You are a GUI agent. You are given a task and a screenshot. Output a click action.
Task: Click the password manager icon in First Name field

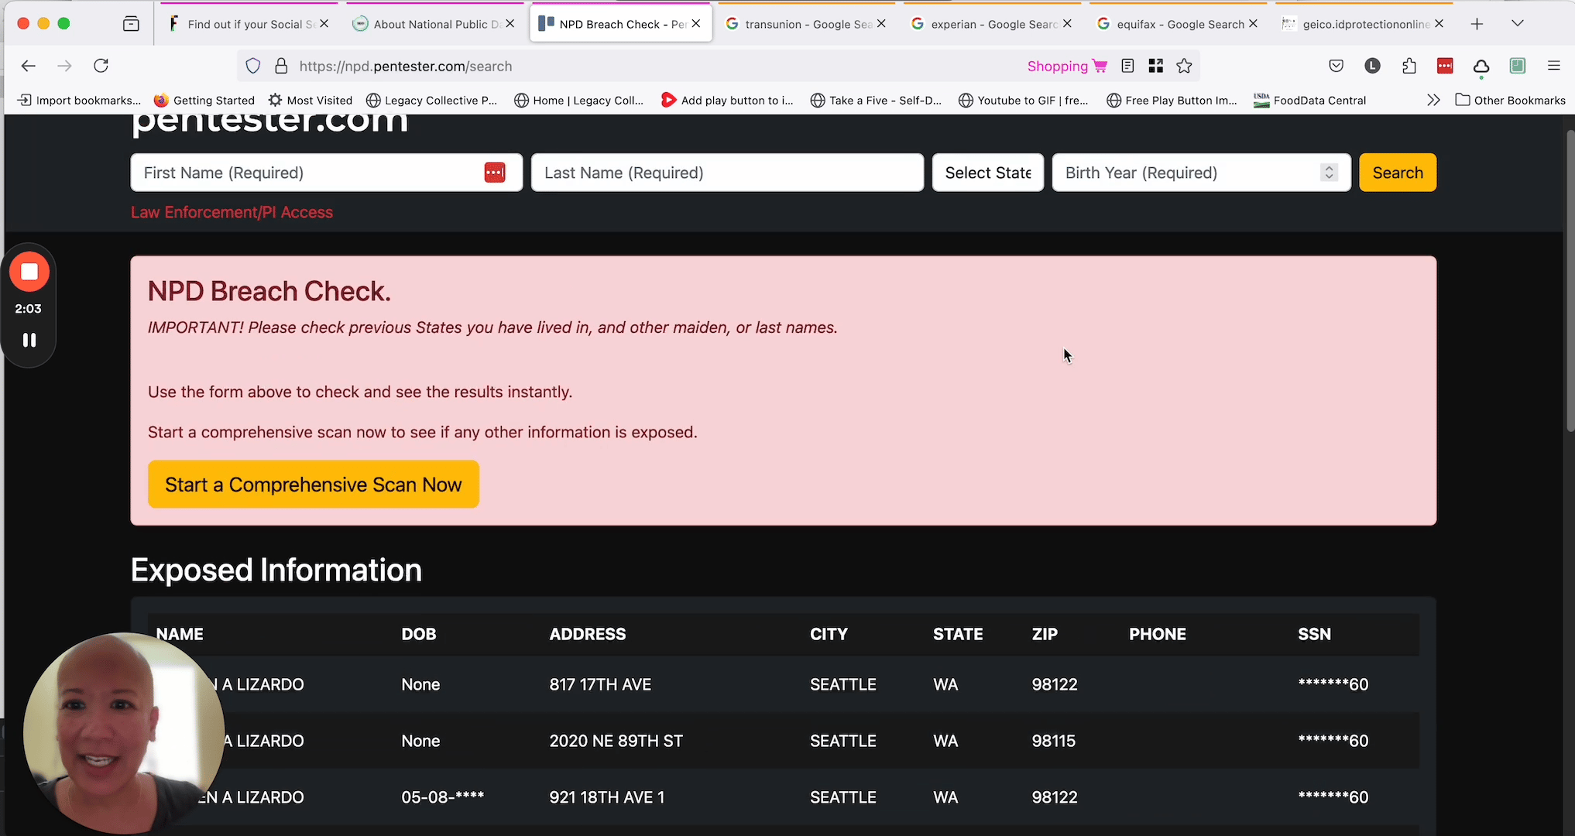[495, 173]
